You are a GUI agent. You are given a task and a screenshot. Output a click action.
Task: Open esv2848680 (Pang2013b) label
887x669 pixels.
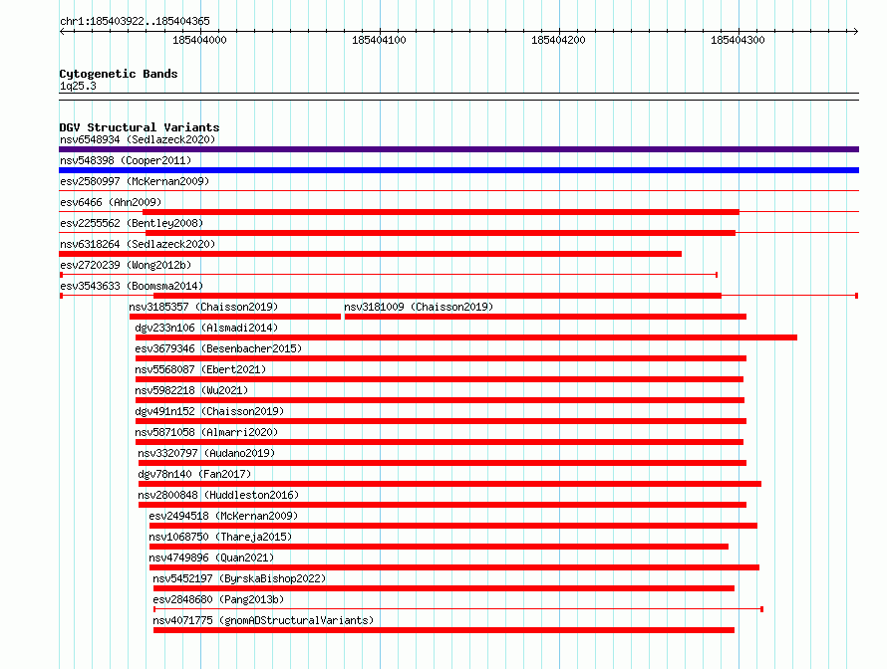coord(218,599)
